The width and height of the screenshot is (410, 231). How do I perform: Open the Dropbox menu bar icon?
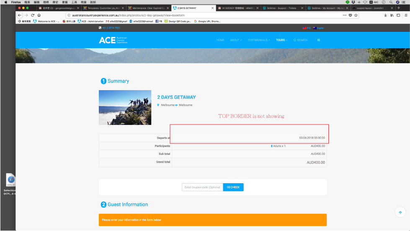pyautogui.click(x=353, y=2)
